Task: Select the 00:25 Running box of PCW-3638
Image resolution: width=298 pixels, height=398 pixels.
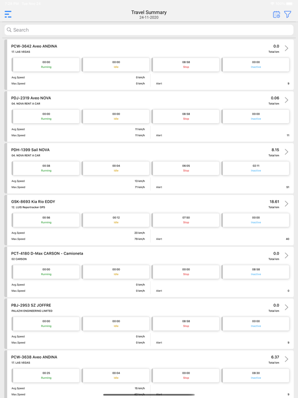Action: point(46,375)
